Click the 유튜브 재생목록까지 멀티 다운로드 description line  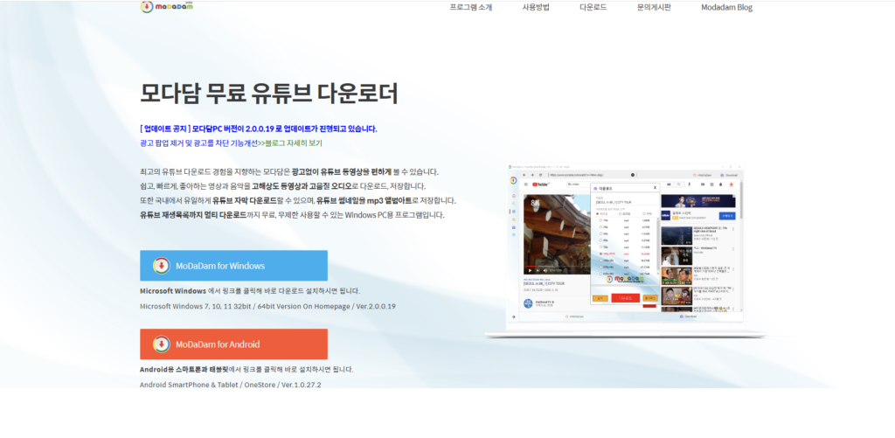[x=292, y=215]
